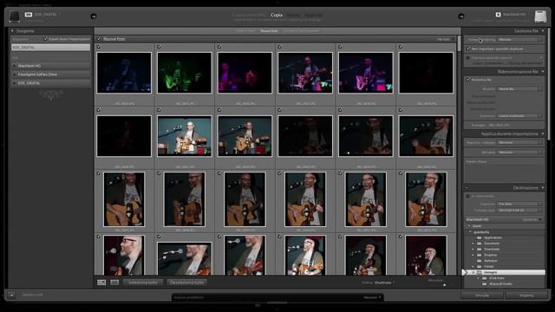The height and width of the screenshot is (312, 555).
Task: Click 'Seleziona tutto' button
Action: pyautogui.click(x=143, y=283)
